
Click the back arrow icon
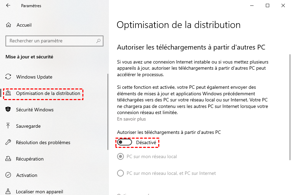click(x=8, y=6)
